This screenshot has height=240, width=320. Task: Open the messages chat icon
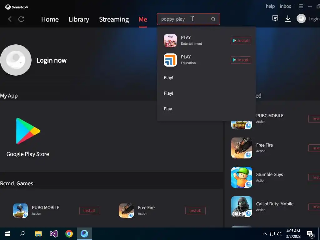(x=275, y=18)
